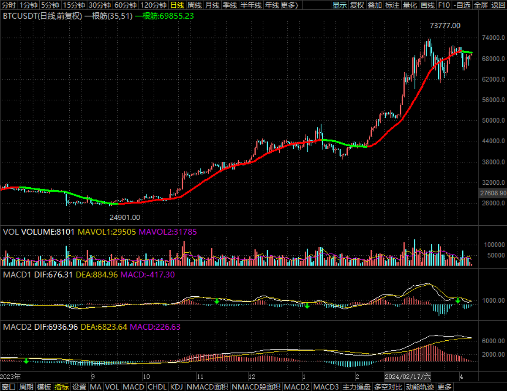The width and height of the screenshot is (507, 391).
Task: Open the 显示 display menu
Action: click(340, 5)
